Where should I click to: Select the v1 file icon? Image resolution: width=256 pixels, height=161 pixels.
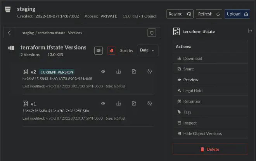[25, 103]
